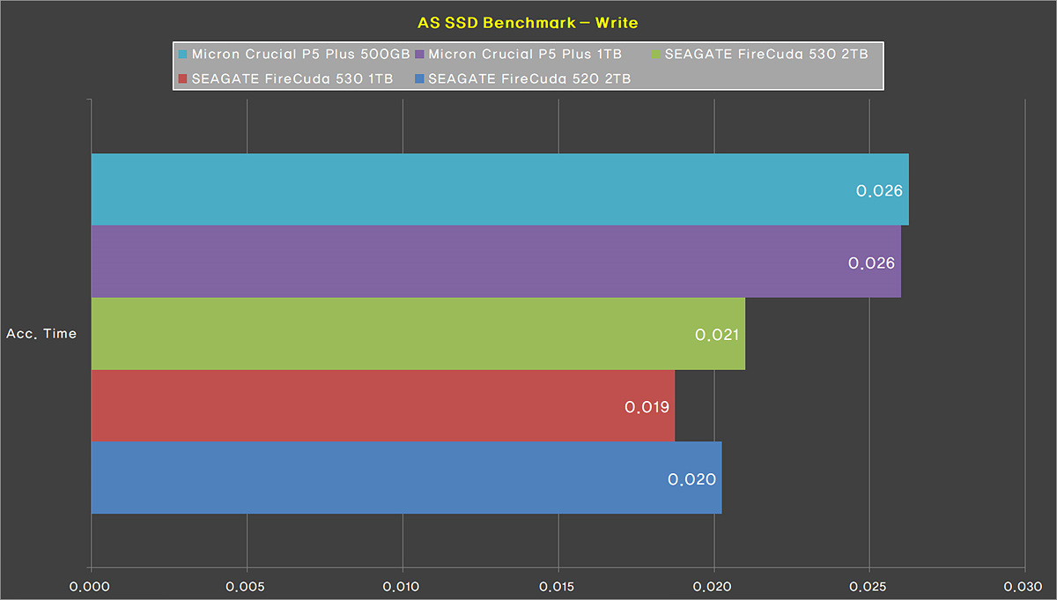Click the 0.020 x-axis tick label
The image size is (1057, 600).
(714, 586)
